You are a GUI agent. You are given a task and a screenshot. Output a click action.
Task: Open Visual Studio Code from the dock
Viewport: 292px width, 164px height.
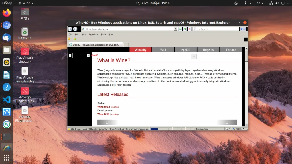point(7,99)
